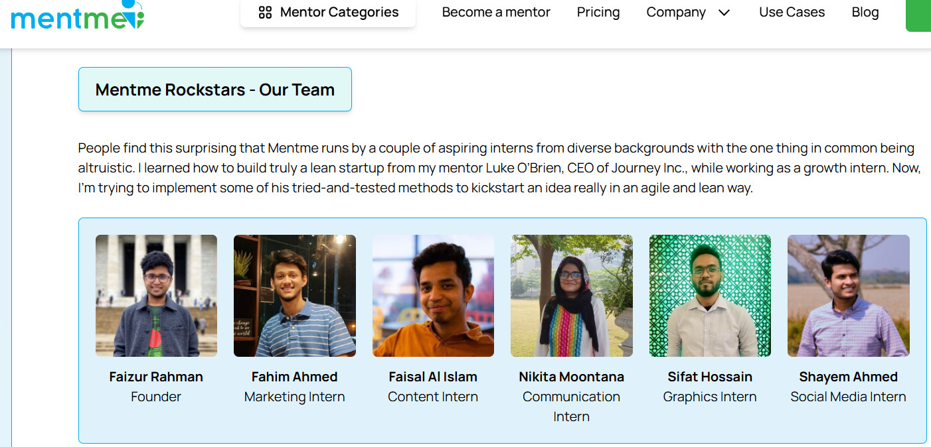Click the Mentme Rockstars - Our Team heading

(214, 90)
